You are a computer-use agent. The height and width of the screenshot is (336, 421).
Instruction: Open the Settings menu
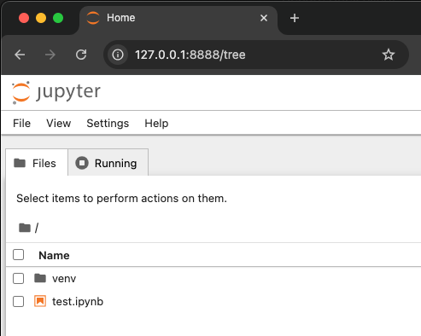[108, 124]
